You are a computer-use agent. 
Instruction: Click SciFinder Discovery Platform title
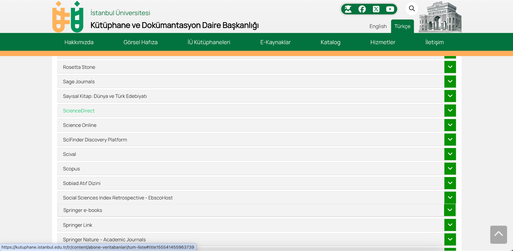(x=95, y=140)
